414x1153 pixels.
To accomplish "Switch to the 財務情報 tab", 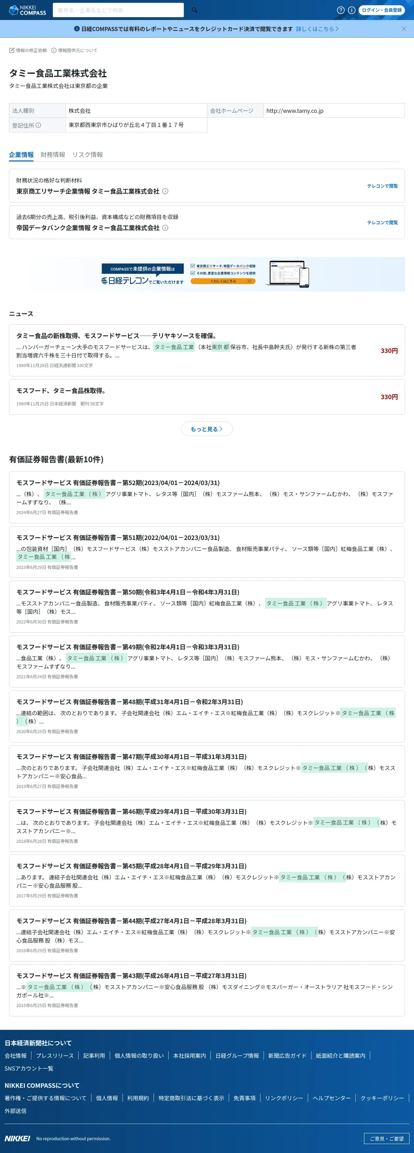I will pyautogui.click(x=53, y=155).
